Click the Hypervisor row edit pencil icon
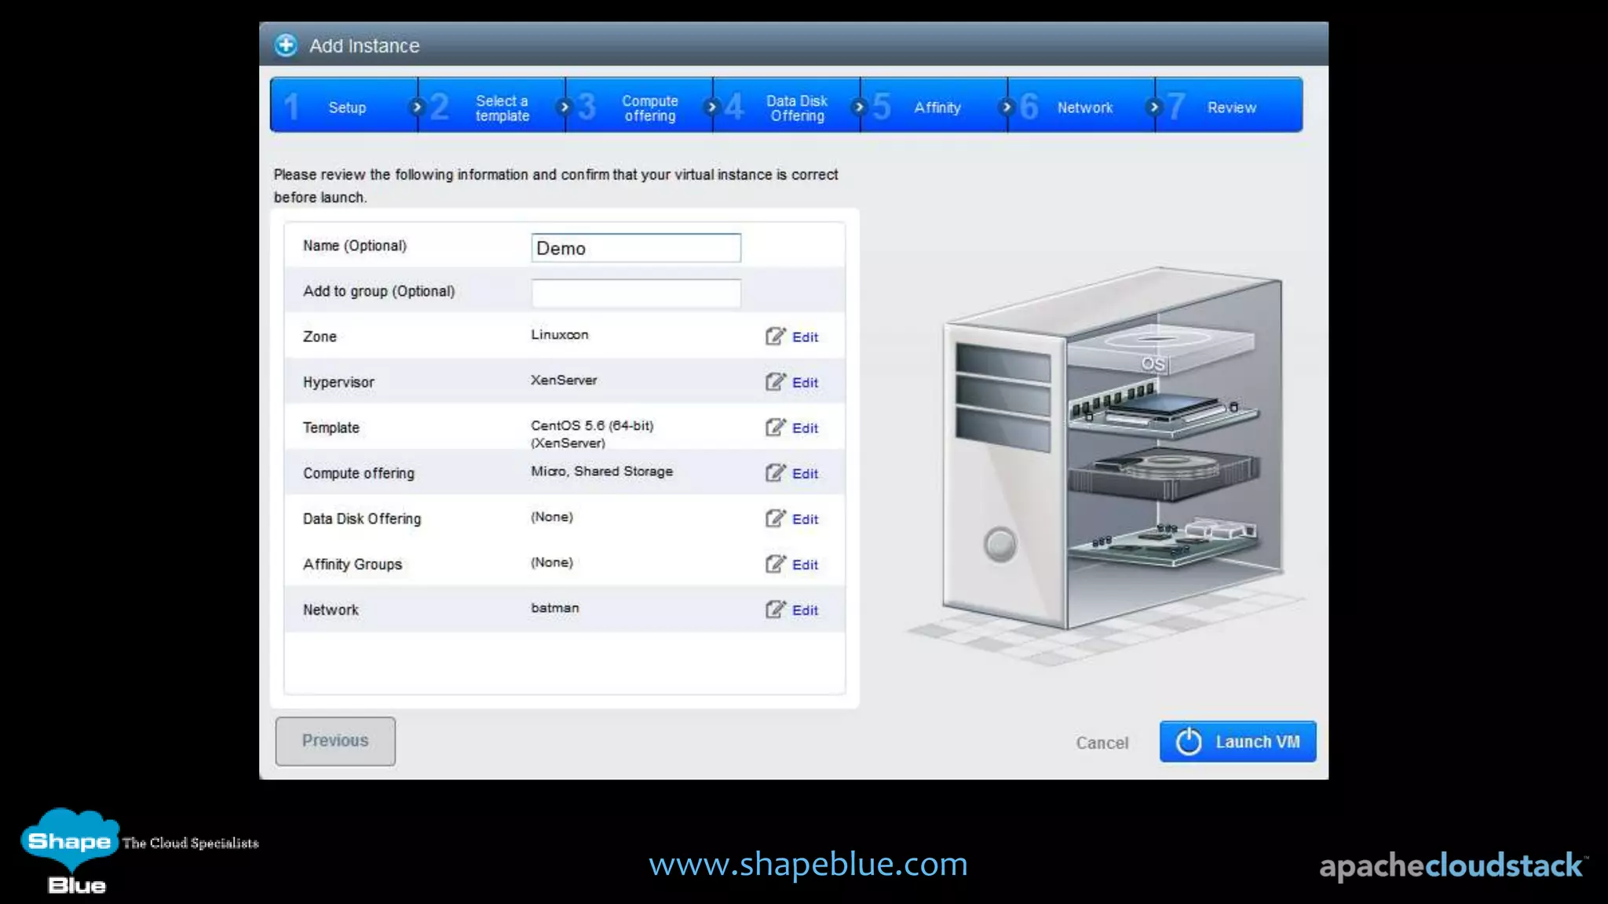Image resolution: width=1608 pixels, height=904 pixels. click(775, 381)
